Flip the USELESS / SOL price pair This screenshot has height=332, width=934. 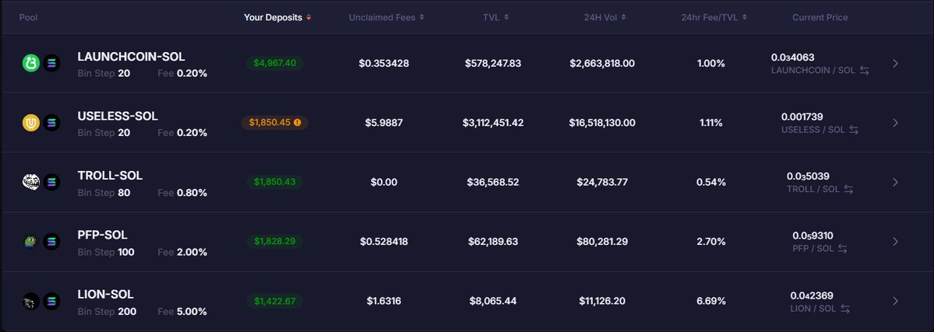point(854,130)
